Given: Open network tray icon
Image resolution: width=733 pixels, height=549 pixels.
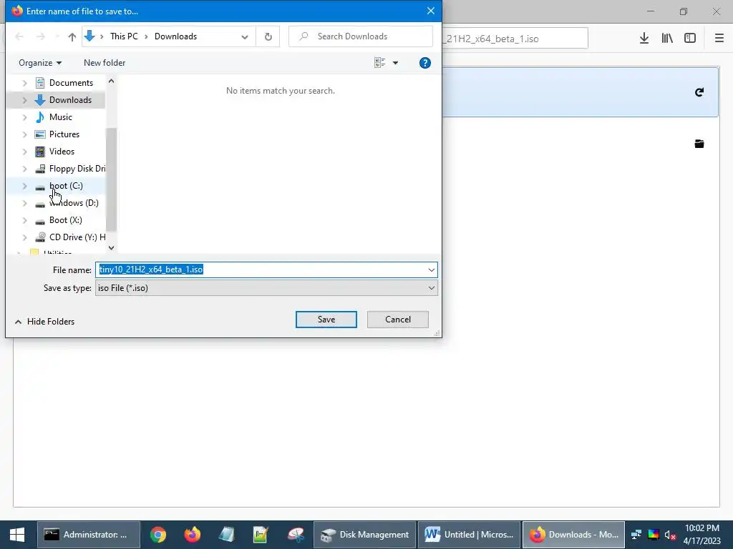Looking at the screenshot, I should (636, 535).
